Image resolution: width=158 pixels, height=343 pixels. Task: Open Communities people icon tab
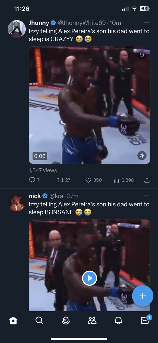click(92, 321)
